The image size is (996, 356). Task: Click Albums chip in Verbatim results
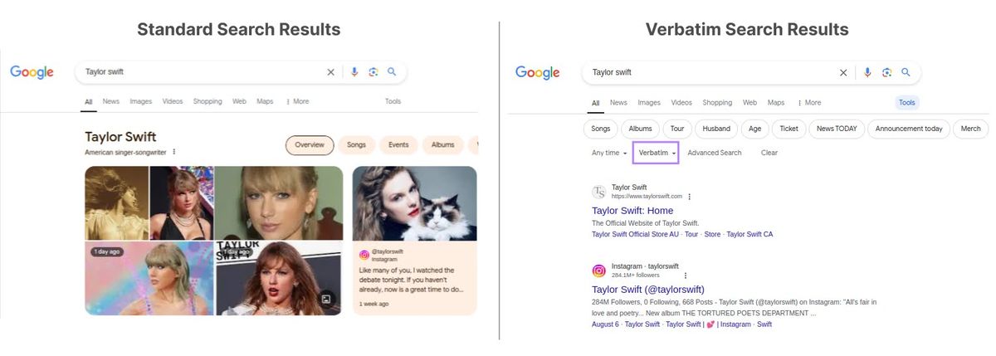[641, 129]
